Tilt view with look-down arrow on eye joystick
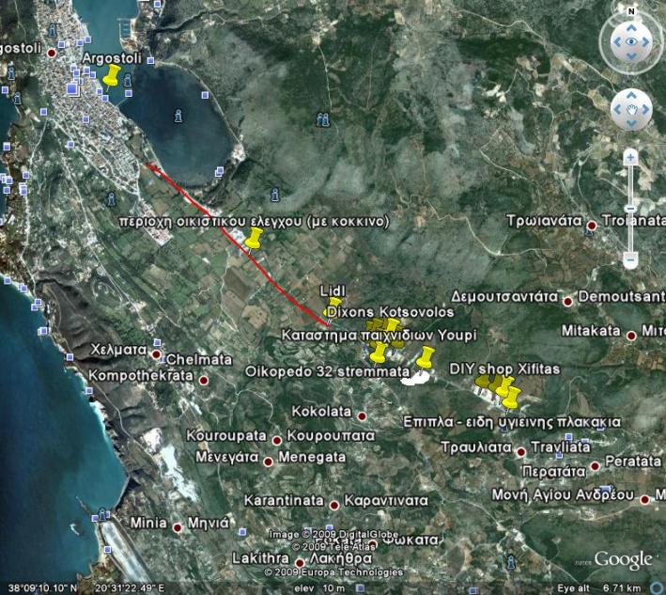Image resolution: width=666 pixels, height=595 pixels. [x=630, y=57]
